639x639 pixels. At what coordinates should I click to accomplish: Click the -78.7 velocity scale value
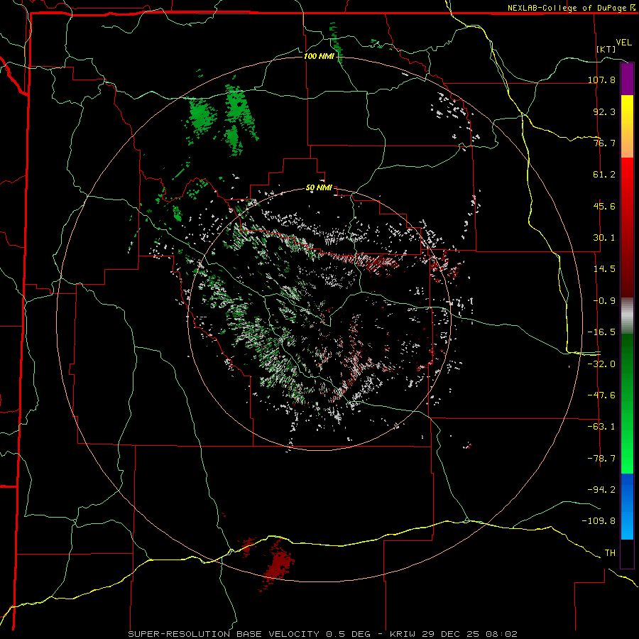point(601,459)
